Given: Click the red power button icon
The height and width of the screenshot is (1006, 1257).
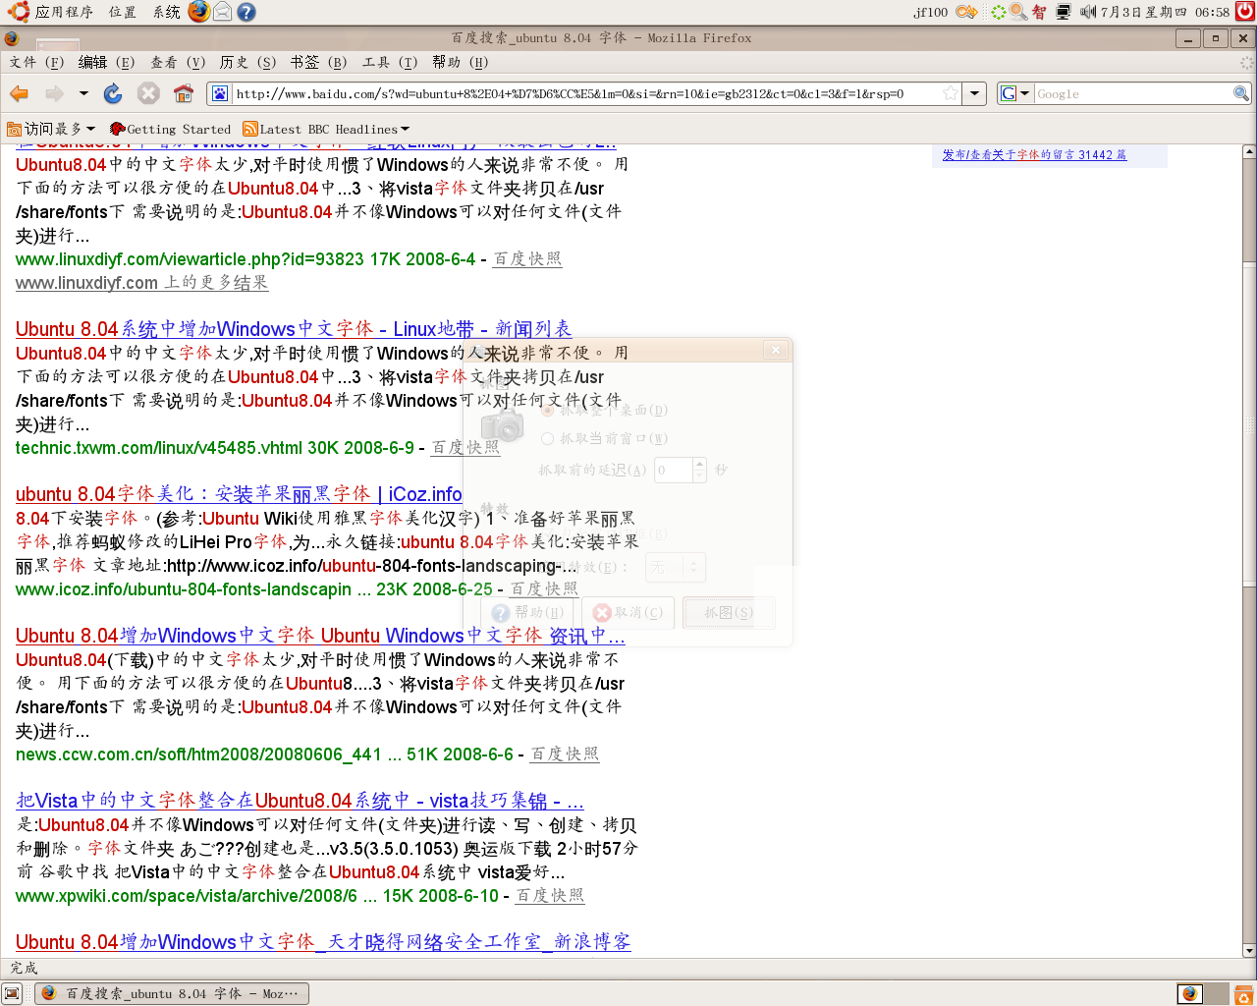Looking at the screenshot, I should point(1245,12).
